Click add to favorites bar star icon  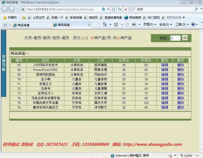pyautogui.click(x=24, y=18)
